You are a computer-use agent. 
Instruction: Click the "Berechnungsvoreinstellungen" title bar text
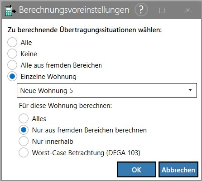(x=74, y=10)
